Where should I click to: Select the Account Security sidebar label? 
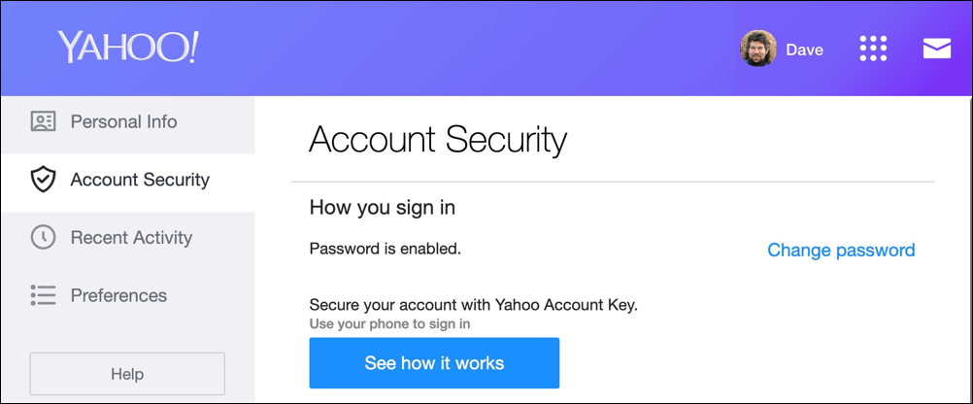[x=140, y=180]
